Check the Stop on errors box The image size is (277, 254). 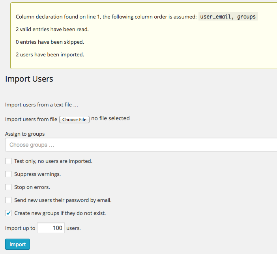pos(8,187)
